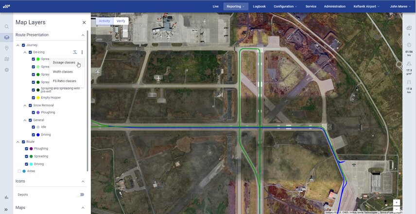Click the location pin sidebar icon
Screen dimensions: 416x214
tap(7, 48)
